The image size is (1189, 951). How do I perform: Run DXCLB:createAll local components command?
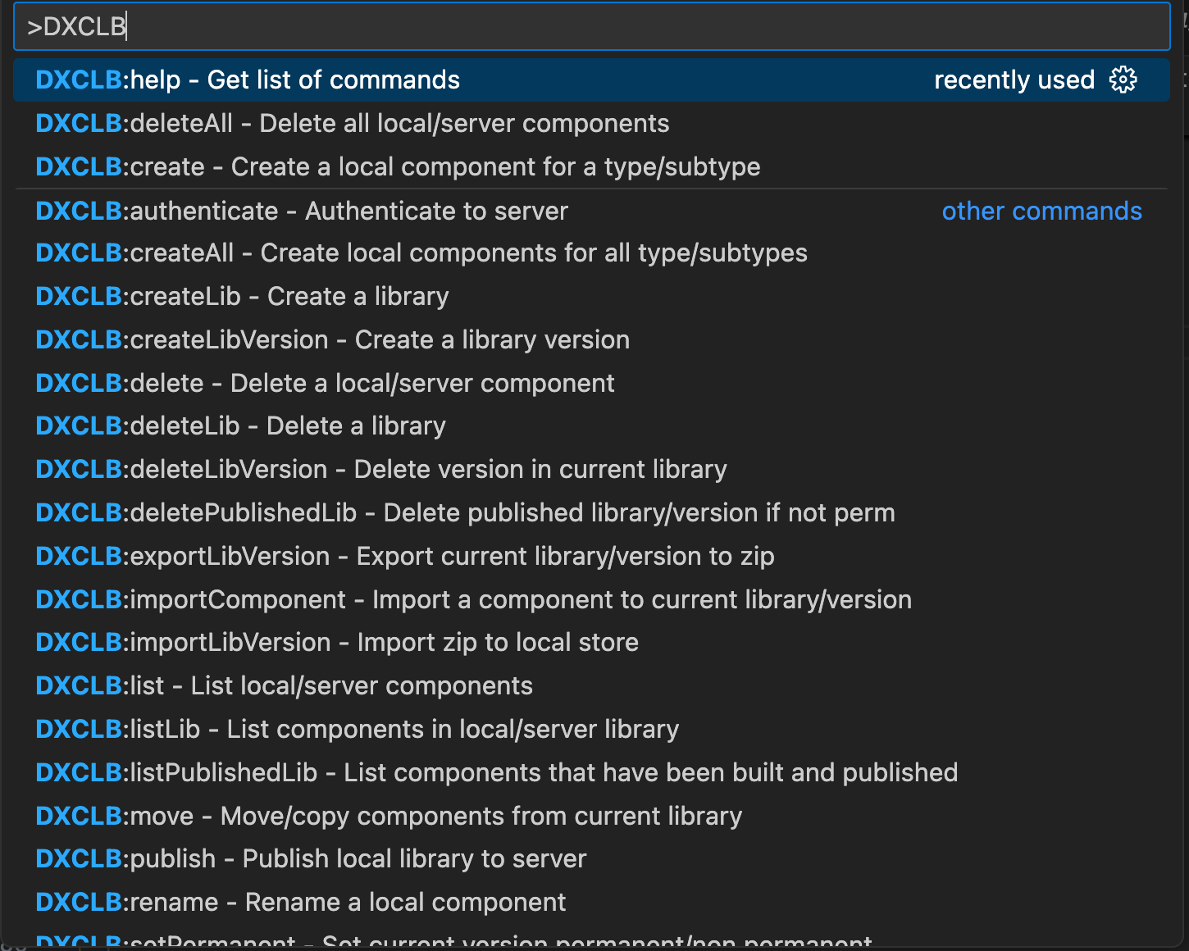421,253
